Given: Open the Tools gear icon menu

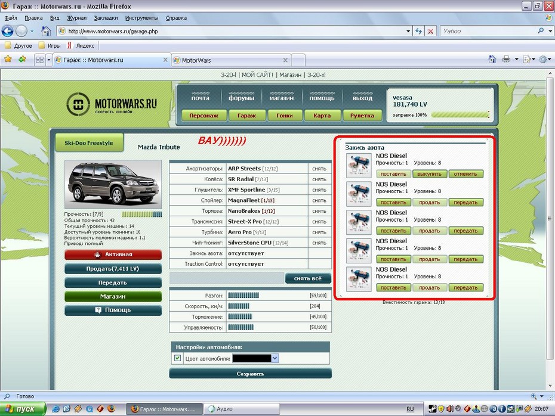Looking at the screenshot, I should [542, 60].
